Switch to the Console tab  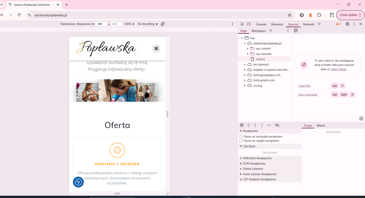[x=261, y=24]
